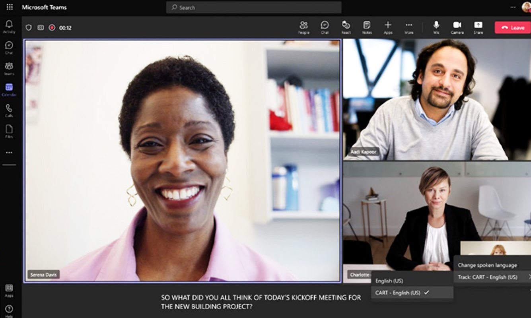Viewport: 531px width, 318px height.
Task: Mute the microphone
Action: coord(436,27)
